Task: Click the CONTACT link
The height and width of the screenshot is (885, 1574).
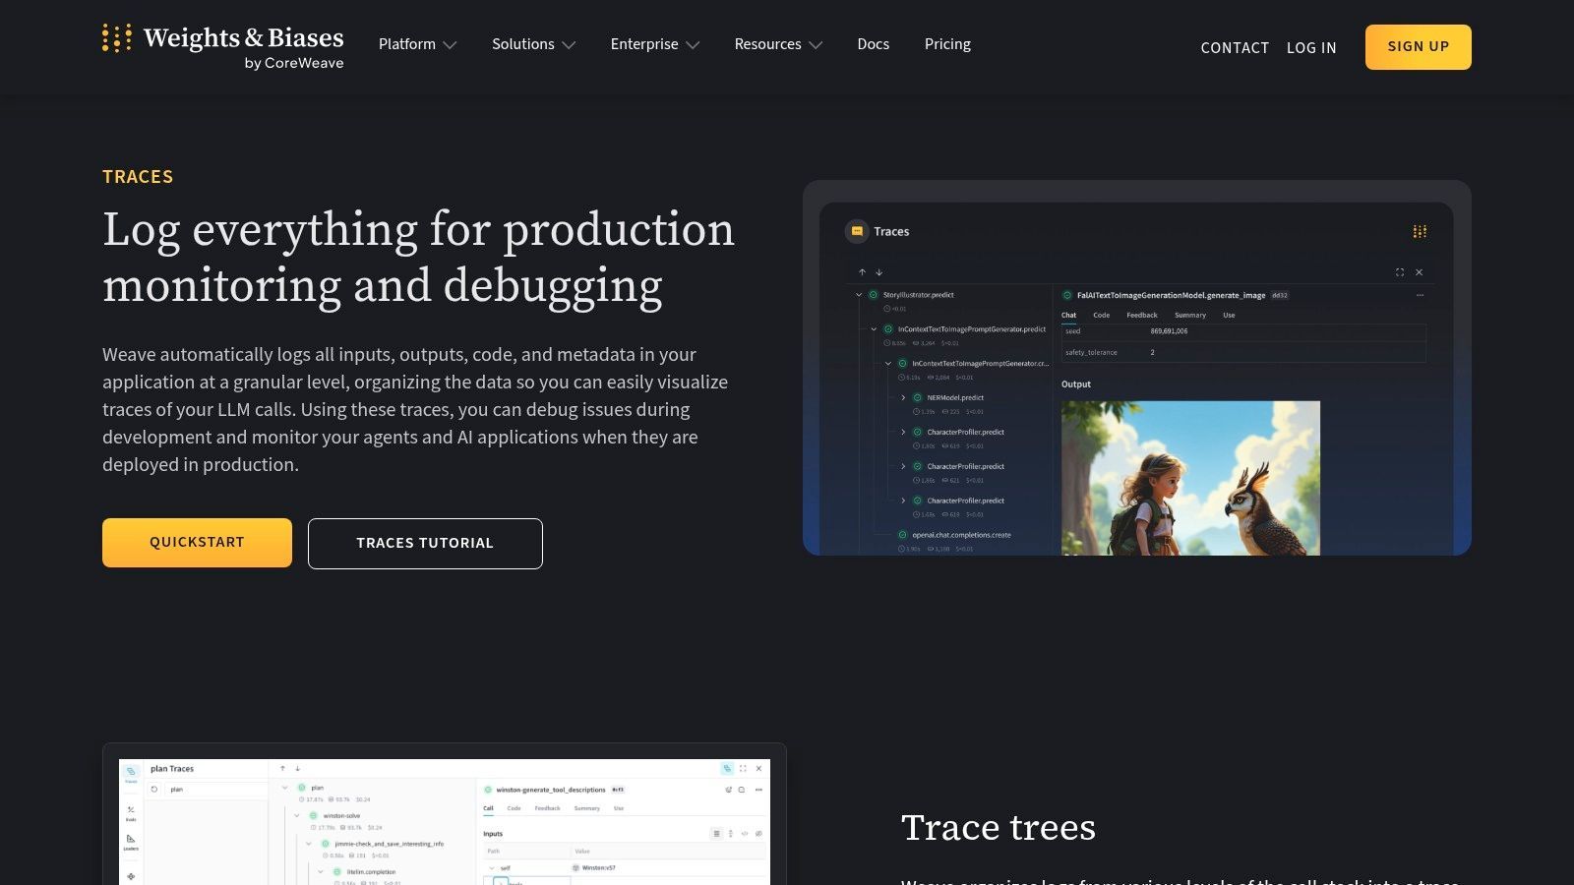Action: click(1235, 47)
